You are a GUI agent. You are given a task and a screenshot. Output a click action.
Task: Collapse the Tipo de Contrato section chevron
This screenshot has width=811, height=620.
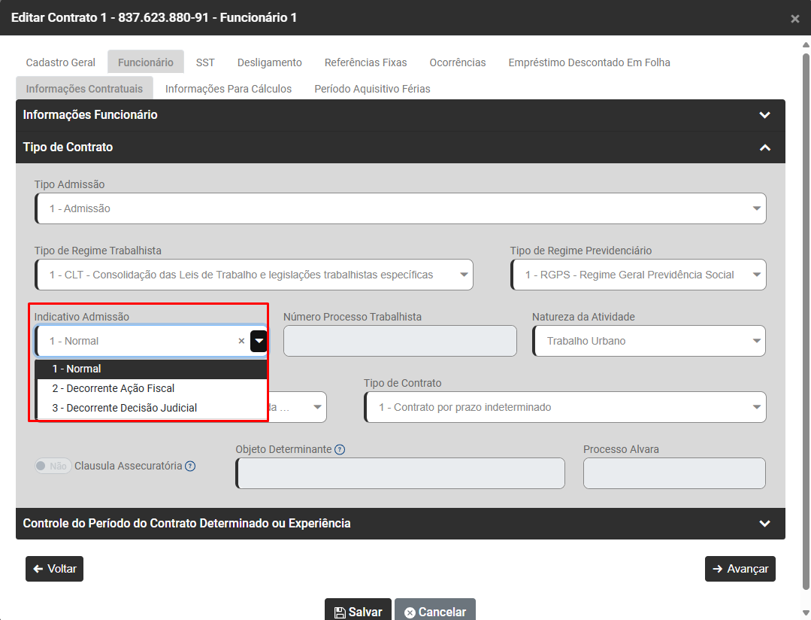pos(764,147)
